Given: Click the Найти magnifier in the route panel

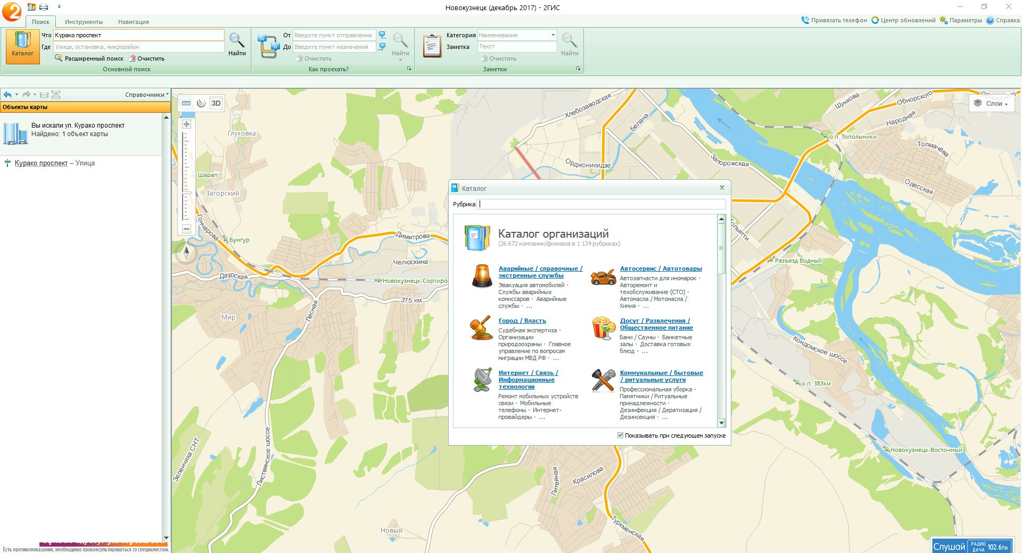Looking at the screenshot, I should point(400,44).
